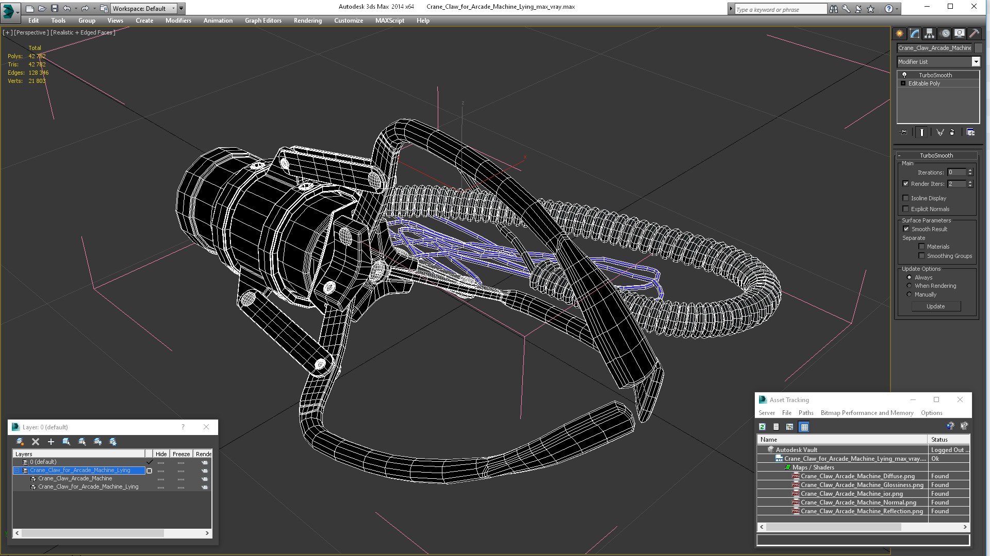Click Realistic + Edged Faces shading label

(83, 32)
